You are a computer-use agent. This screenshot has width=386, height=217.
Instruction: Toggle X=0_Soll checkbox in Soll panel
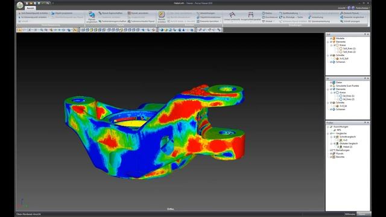point(335,58)
